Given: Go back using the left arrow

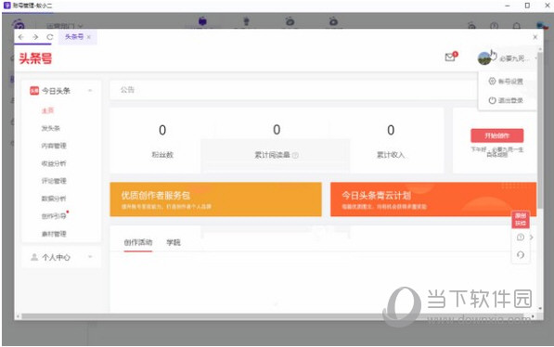Looking at the screenshot, I should click(20, 37).
